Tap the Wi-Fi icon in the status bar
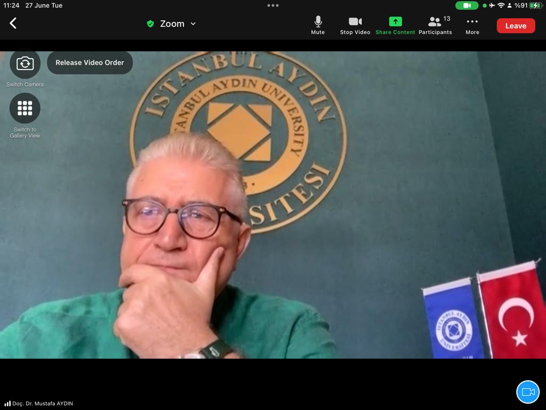The image size is (546, 410). (501, 5)
